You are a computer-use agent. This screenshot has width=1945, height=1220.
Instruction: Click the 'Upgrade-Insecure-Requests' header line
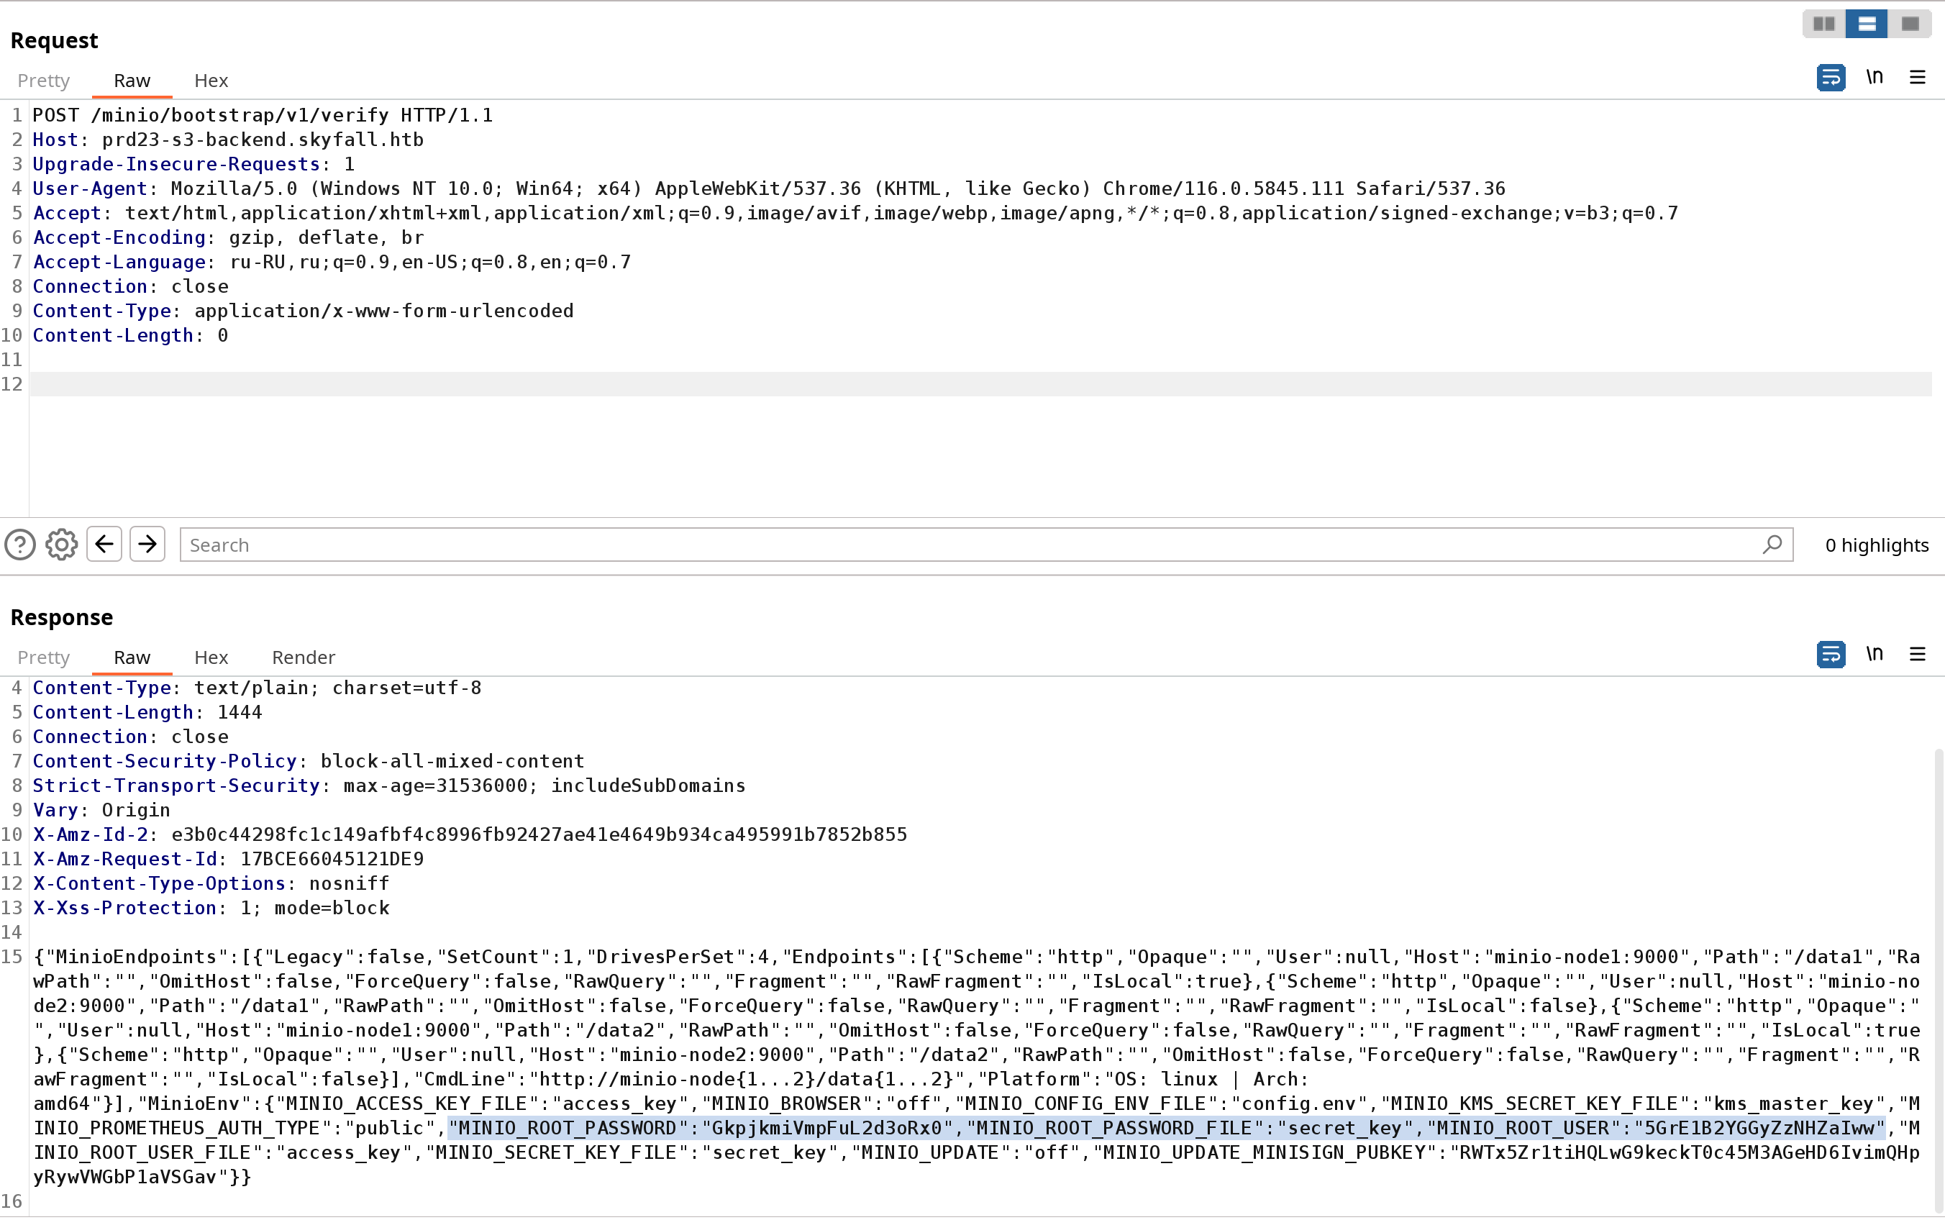pyautogui.click(x=193, y=165)
